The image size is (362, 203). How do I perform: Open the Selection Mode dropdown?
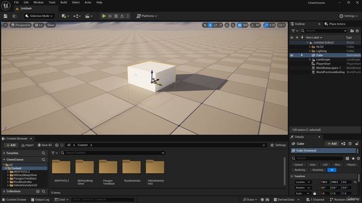39,16
